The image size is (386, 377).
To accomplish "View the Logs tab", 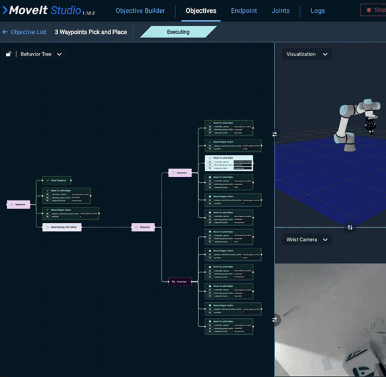I will coord(318,10).
